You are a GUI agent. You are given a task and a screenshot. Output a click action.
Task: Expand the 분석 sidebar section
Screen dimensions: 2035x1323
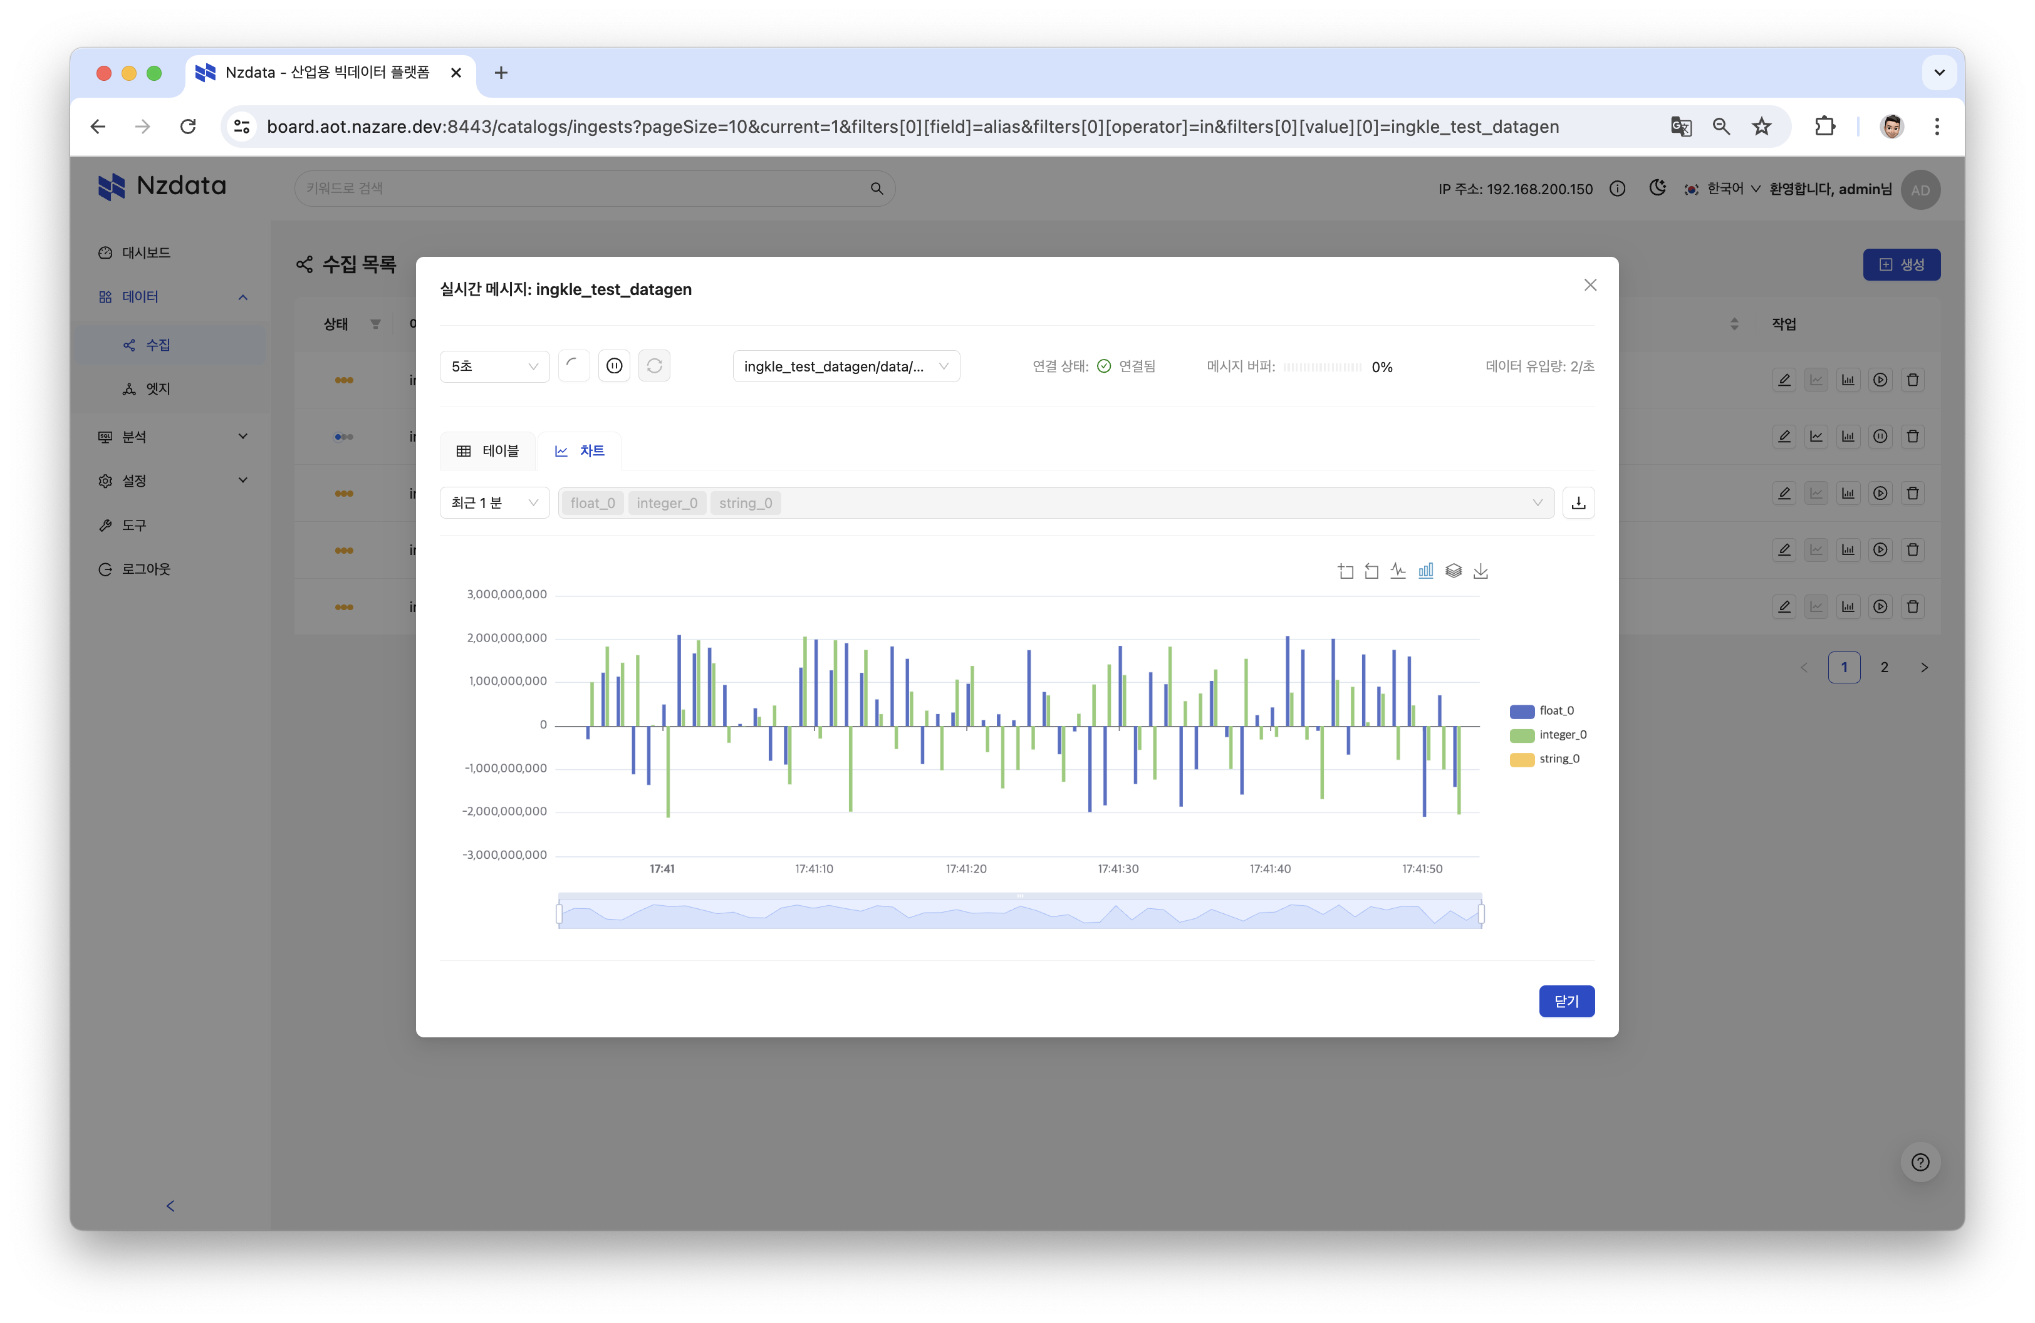[x=243, y=437]
